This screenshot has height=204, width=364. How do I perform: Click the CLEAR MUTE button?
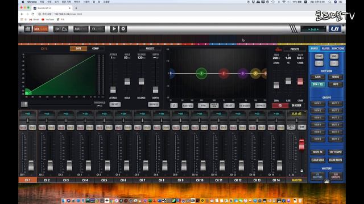pos(336,160)
